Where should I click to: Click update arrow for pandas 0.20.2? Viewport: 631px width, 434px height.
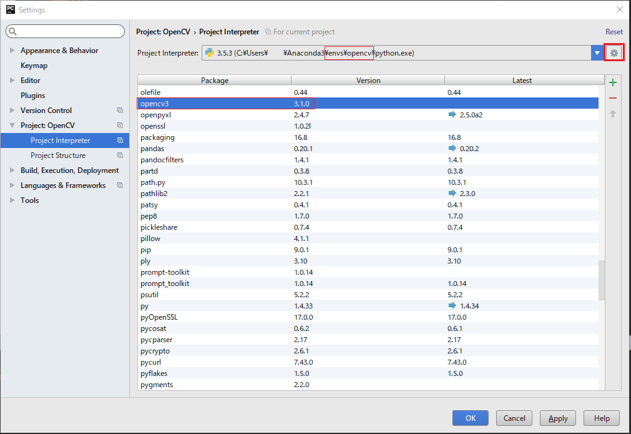coord(452,149)
